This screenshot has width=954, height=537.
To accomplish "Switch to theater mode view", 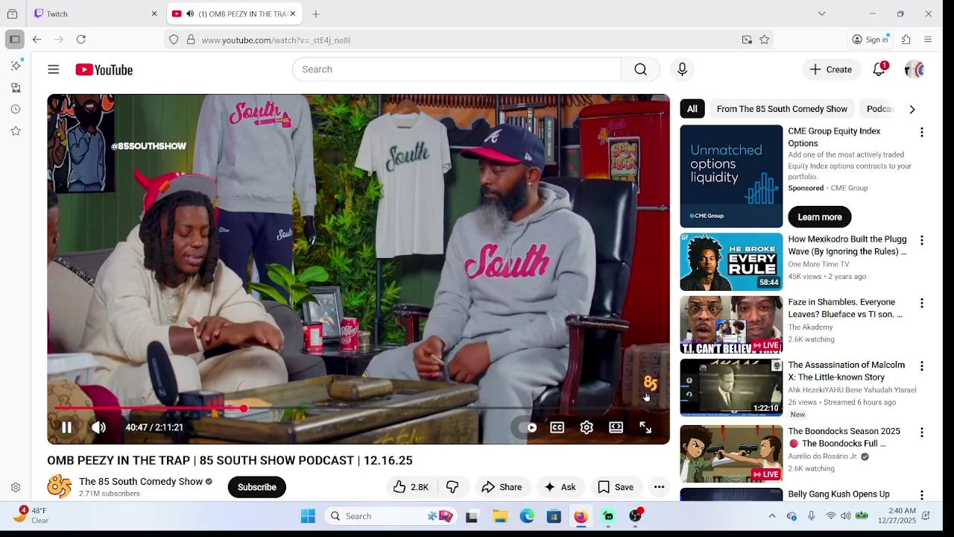I will [x=616, y=427].
